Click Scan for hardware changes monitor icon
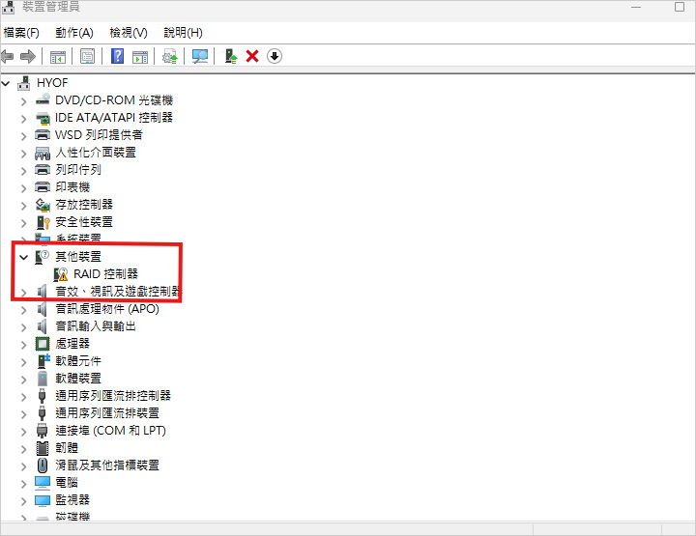696x536 pixels. (200, 56)
